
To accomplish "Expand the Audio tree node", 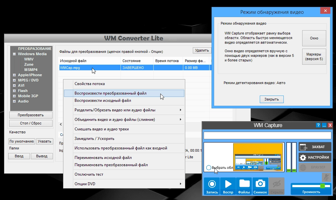I will pyautogui.click(x=14, y=101).
